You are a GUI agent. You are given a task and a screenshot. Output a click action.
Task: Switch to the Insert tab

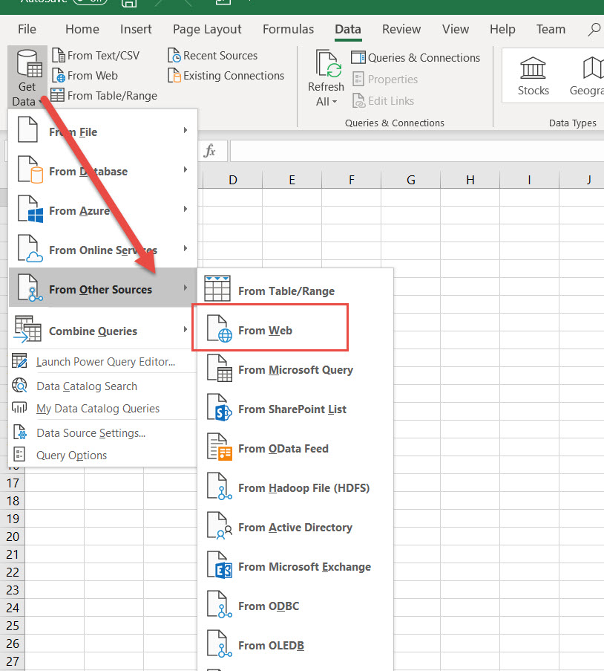(x=136, y=29)
